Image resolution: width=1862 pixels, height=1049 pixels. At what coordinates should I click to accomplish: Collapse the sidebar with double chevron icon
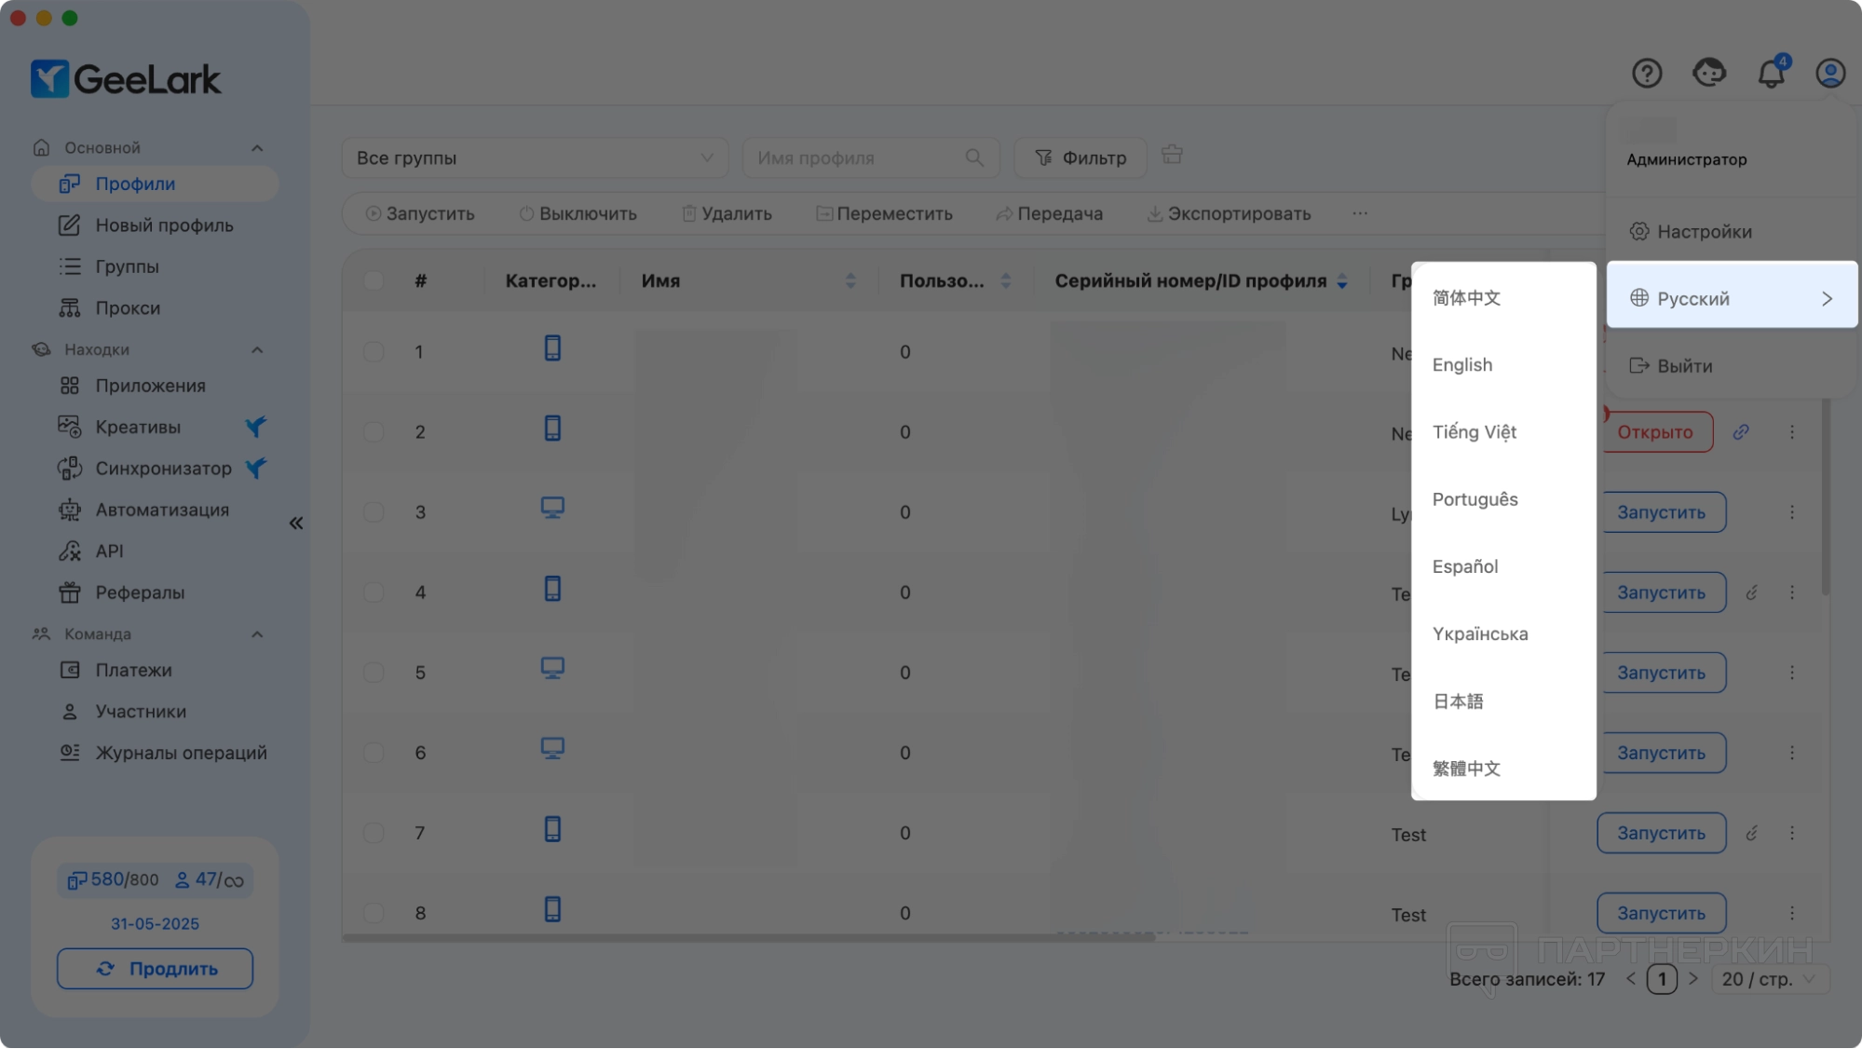[296, 523]
